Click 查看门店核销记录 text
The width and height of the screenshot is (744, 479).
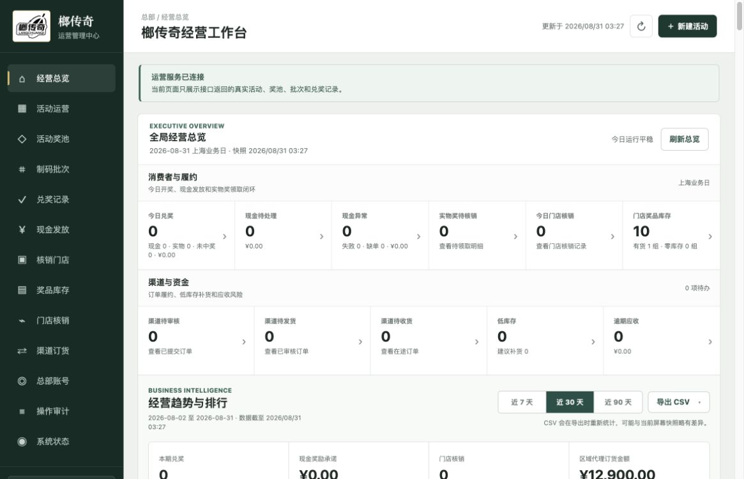point(561,246)
